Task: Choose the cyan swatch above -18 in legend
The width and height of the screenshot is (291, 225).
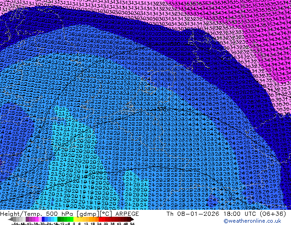Action: (x=56, y=219)
